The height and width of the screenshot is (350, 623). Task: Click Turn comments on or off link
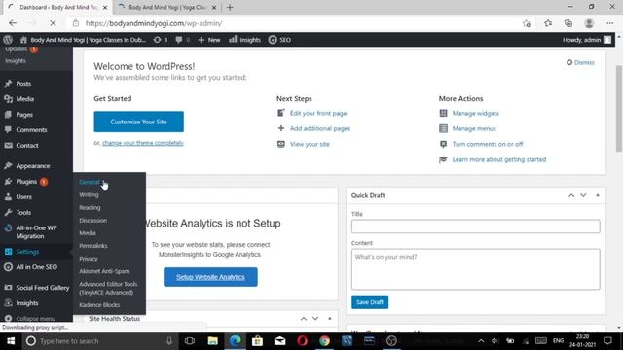coord(488,144)
